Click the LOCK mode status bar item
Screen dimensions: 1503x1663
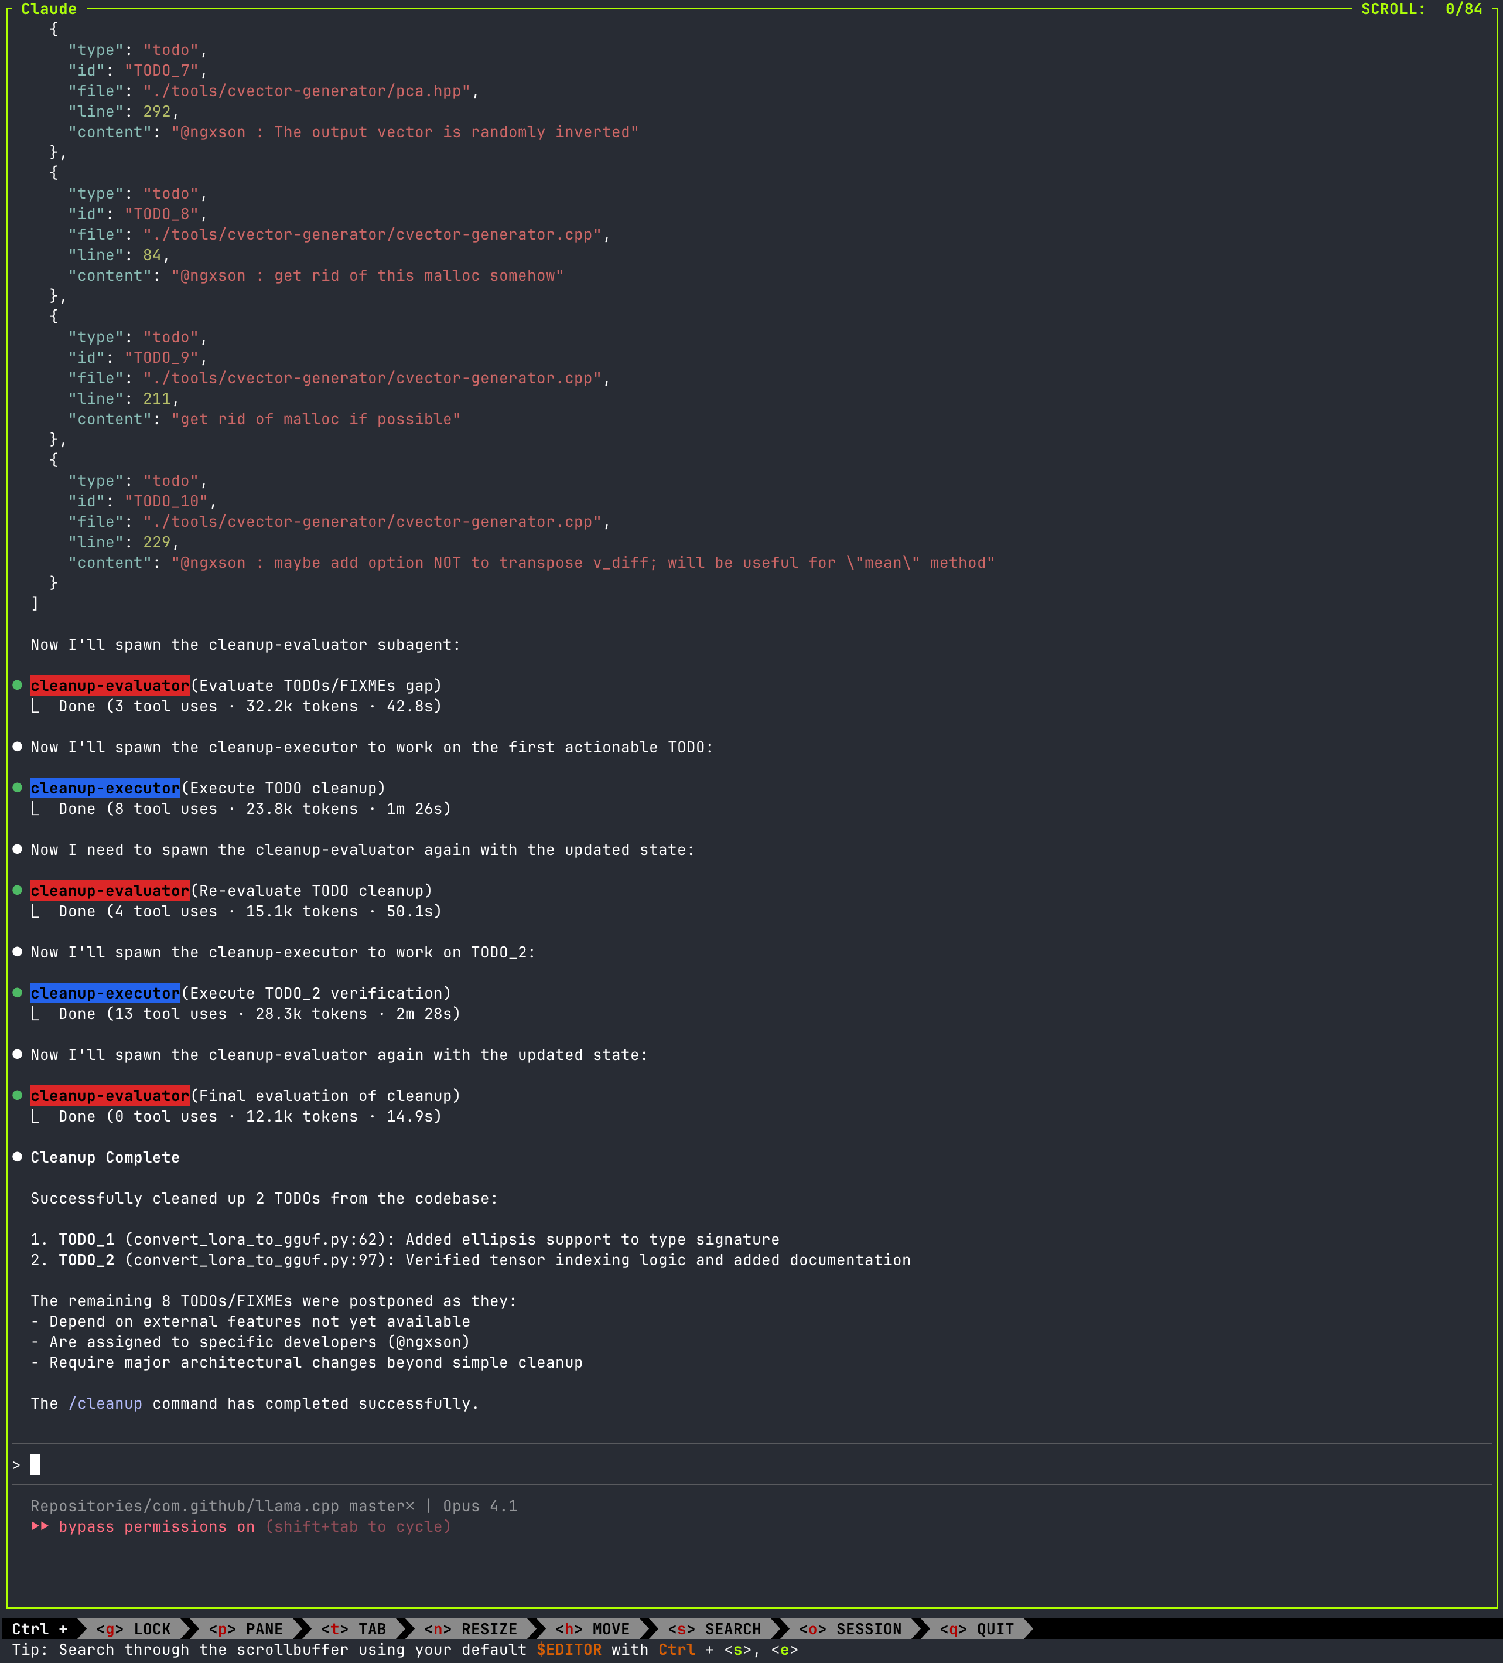click(133, 1628)
